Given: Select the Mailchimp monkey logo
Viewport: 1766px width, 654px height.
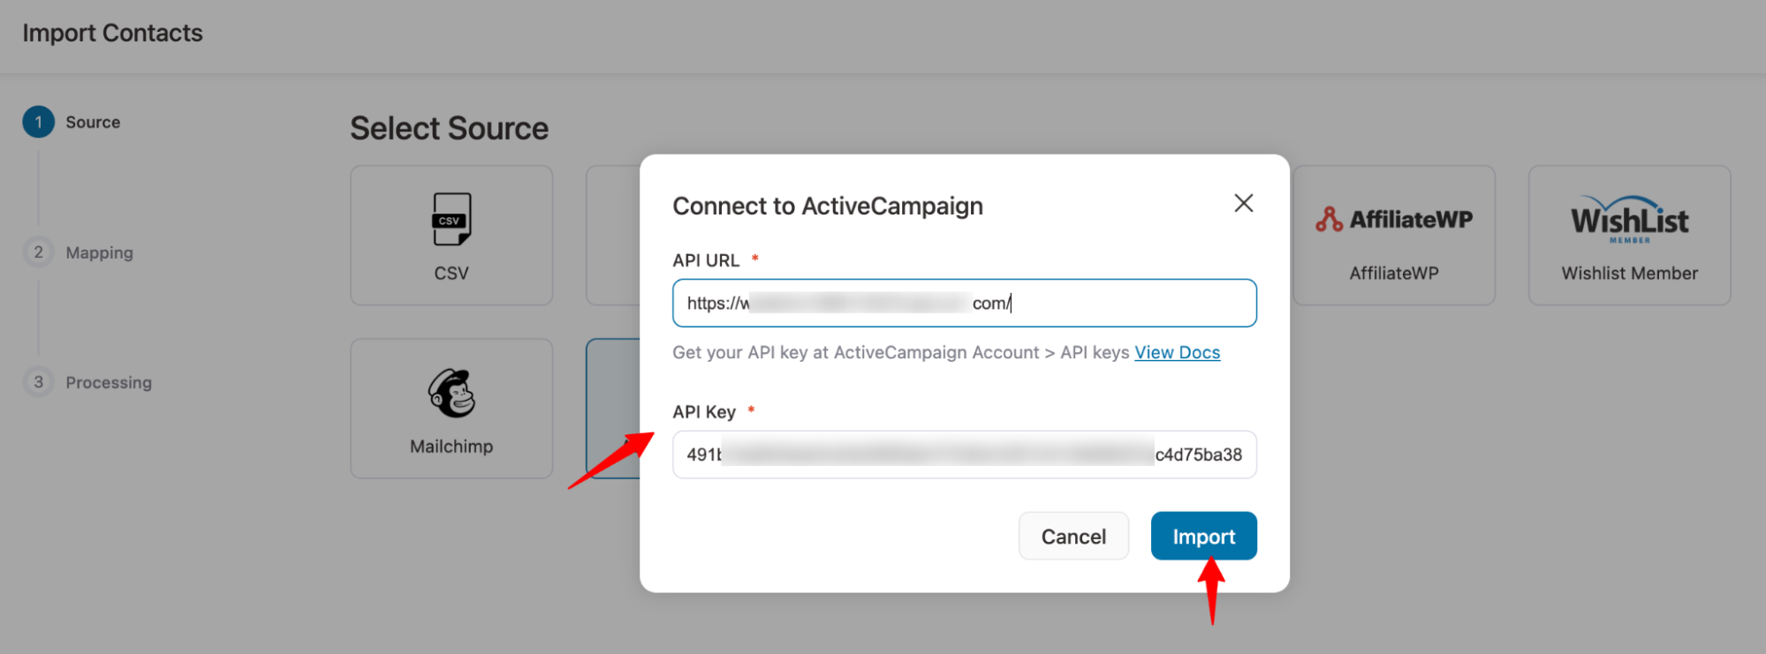Looking at the screenshot, I should coord(451,393).
